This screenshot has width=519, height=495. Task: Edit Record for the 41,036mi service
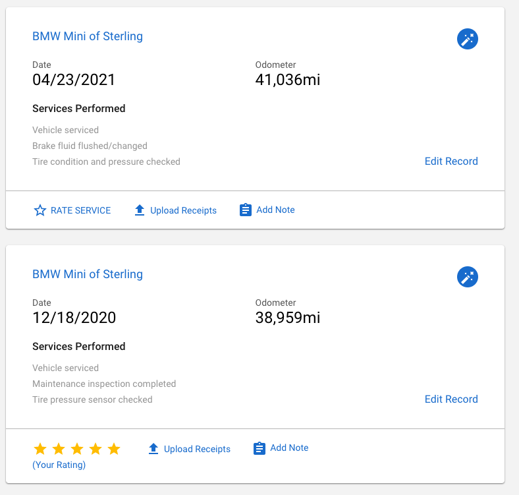click(x=451, y=161)
